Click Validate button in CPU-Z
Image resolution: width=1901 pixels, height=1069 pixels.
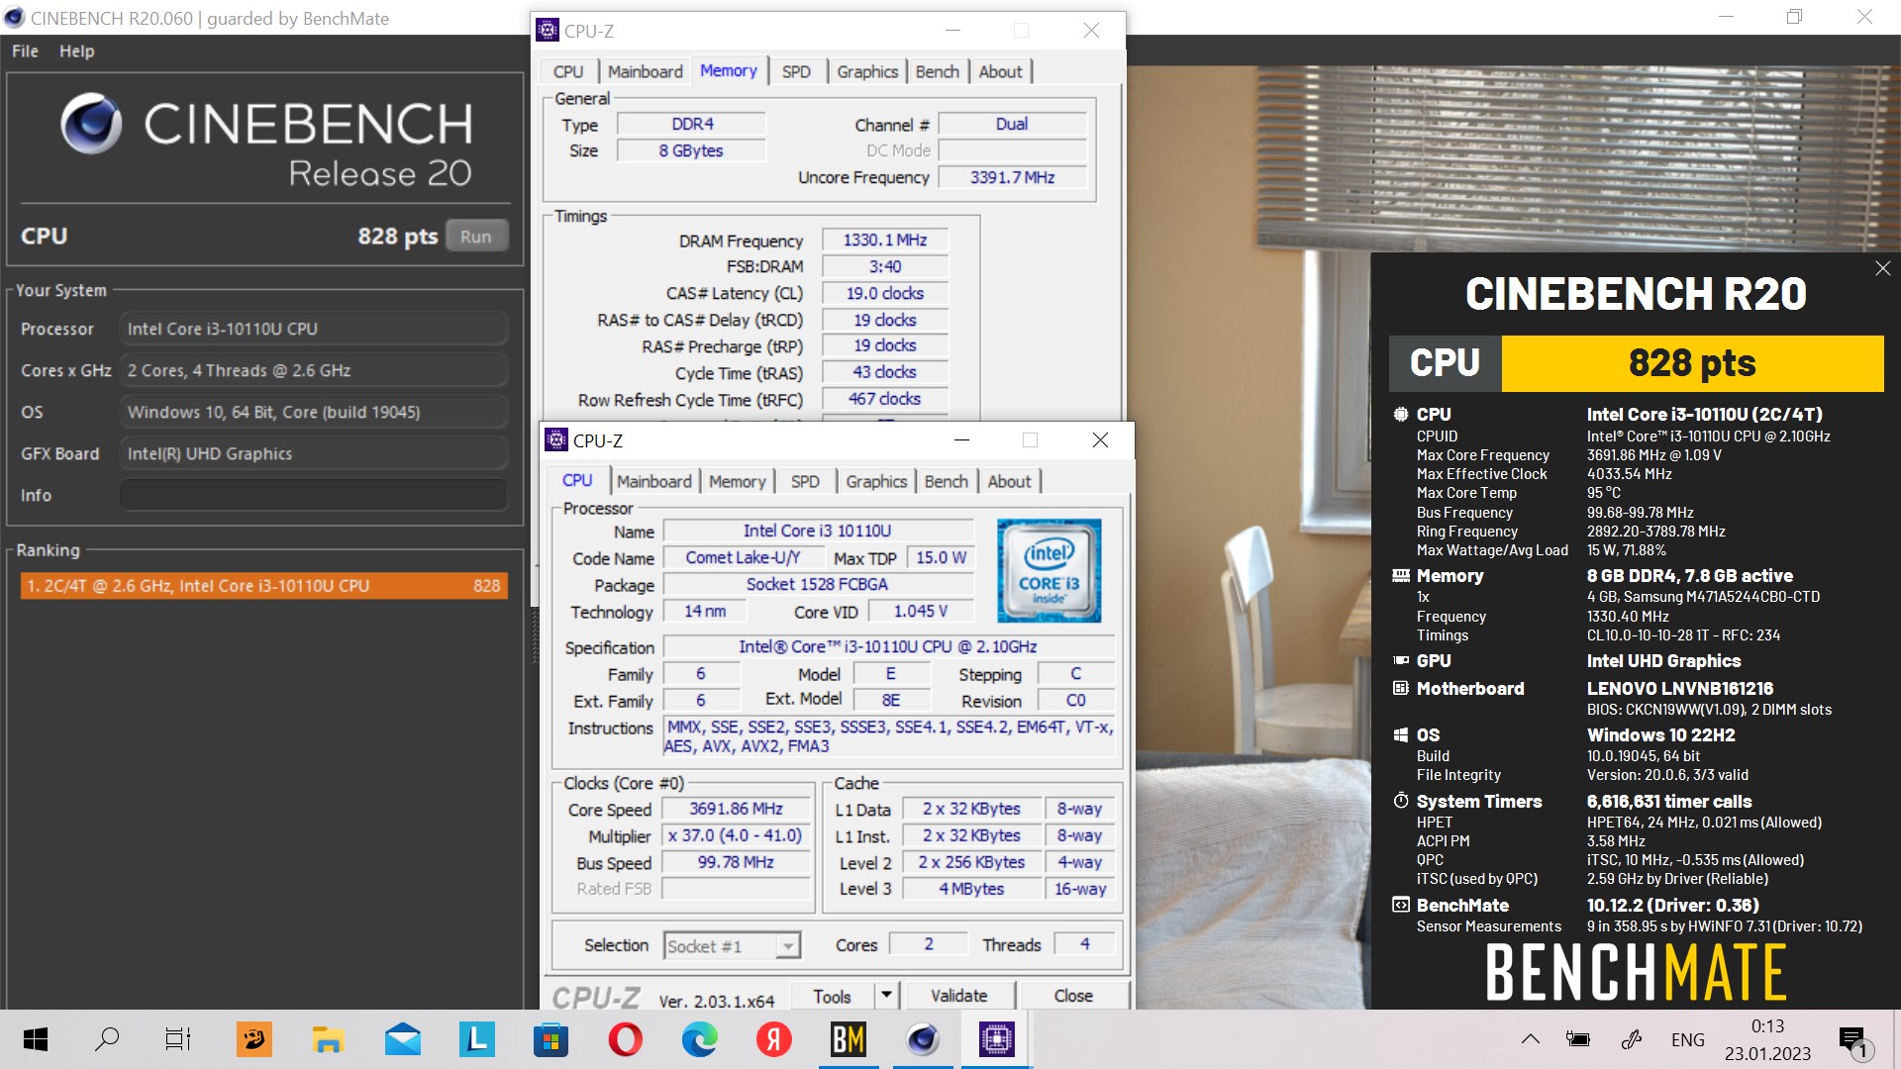pos(958,996)
